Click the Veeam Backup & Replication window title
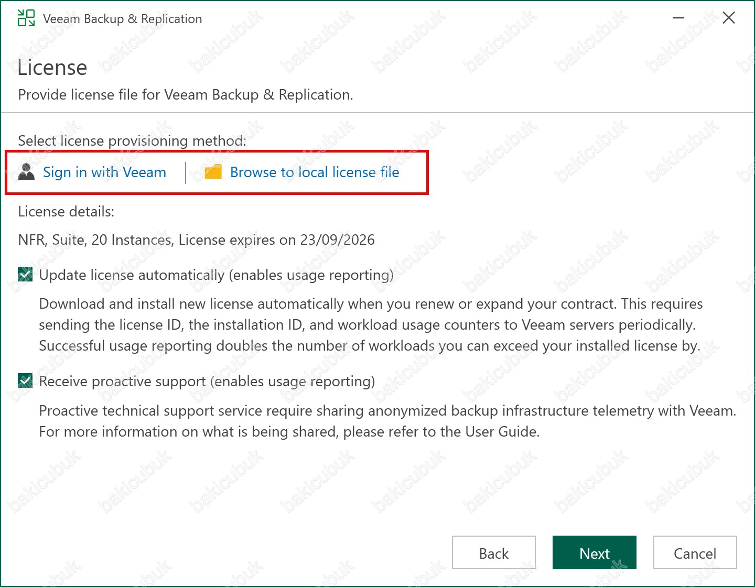755x587 pixels. pyautogui.click(x=122, y=19)
